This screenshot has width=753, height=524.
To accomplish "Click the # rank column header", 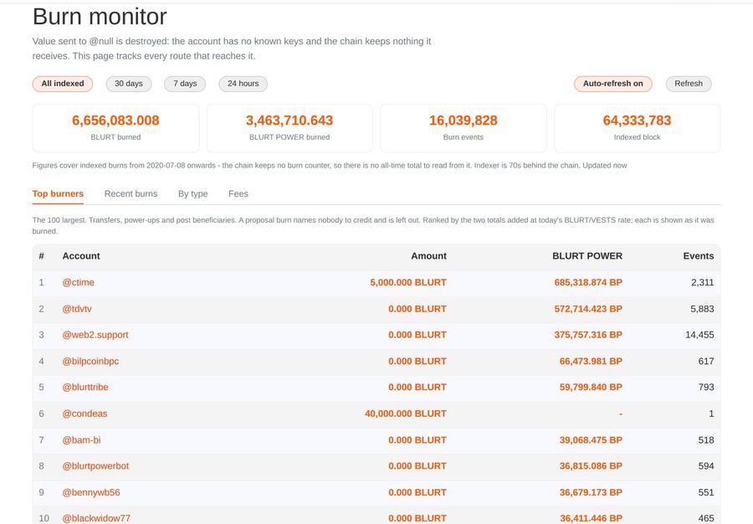I will pyautogui.click(x=41, y=256).
